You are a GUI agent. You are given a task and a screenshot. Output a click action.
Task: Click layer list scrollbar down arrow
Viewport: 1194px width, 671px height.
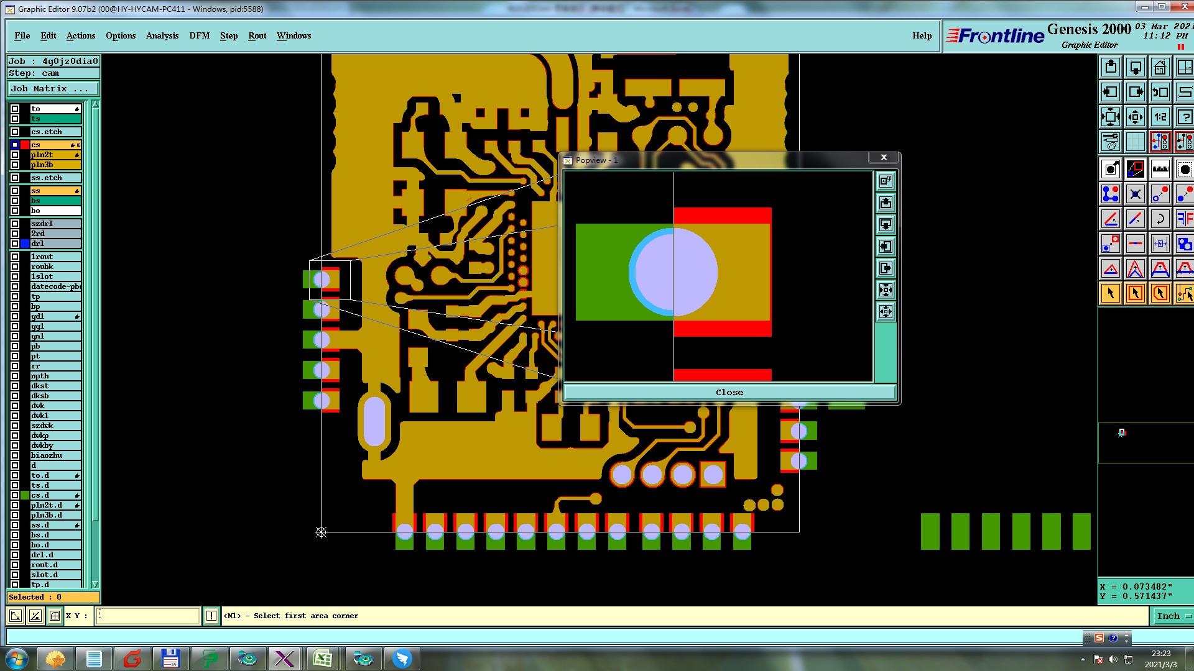pos(95,584)
